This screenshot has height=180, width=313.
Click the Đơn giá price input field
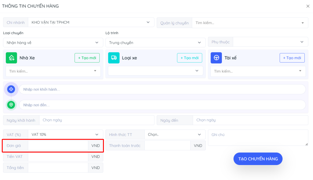point(58,146)
